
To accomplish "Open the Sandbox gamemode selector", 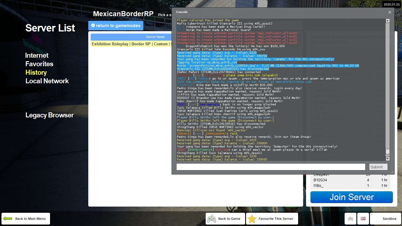I will 386,219.
